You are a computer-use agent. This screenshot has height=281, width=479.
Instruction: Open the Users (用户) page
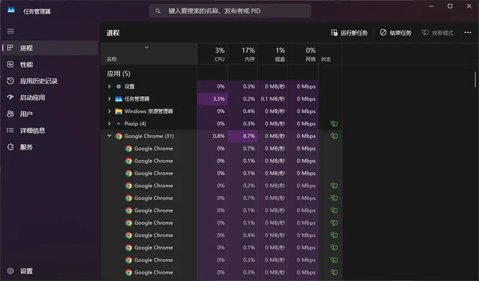point(50,114)
